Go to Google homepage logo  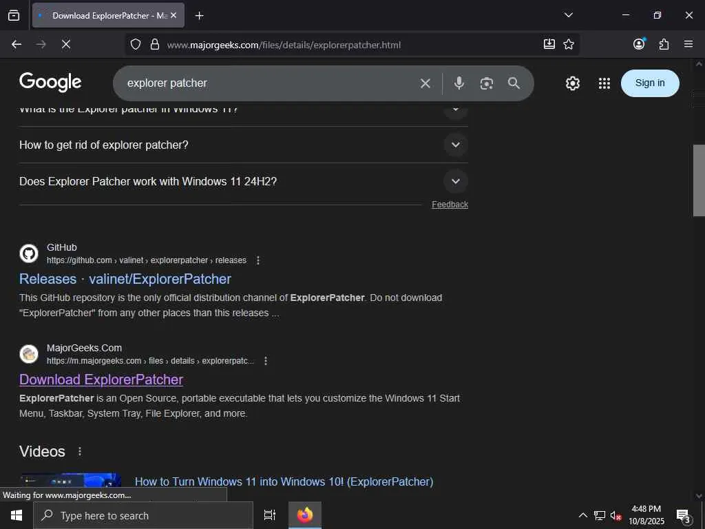(50, 83)
